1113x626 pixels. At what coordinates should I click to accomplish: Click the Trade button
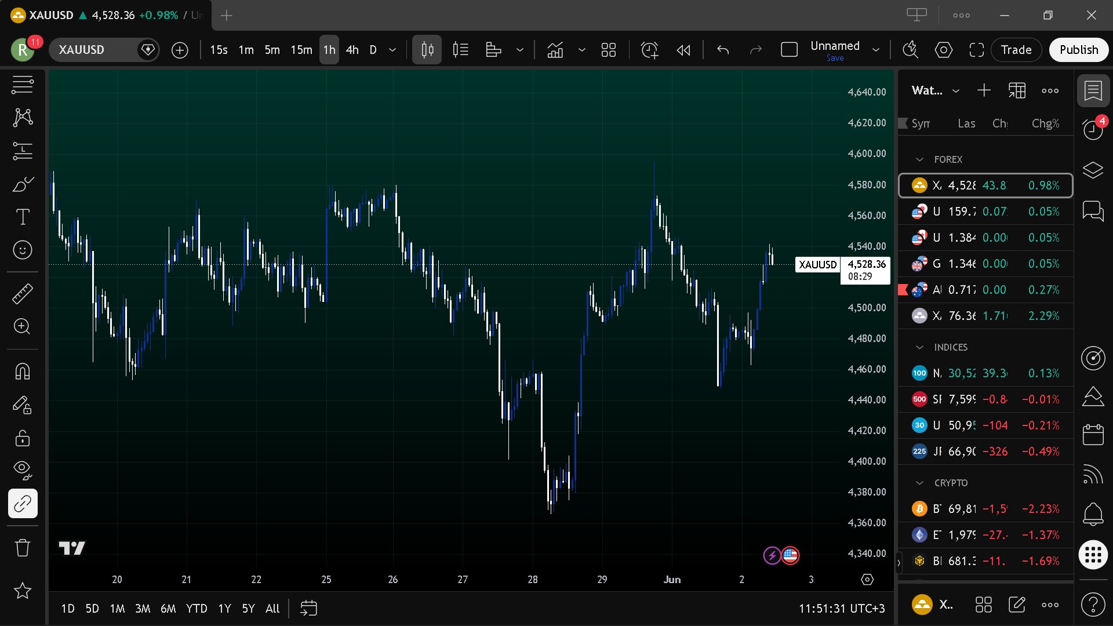[1016, 50]
